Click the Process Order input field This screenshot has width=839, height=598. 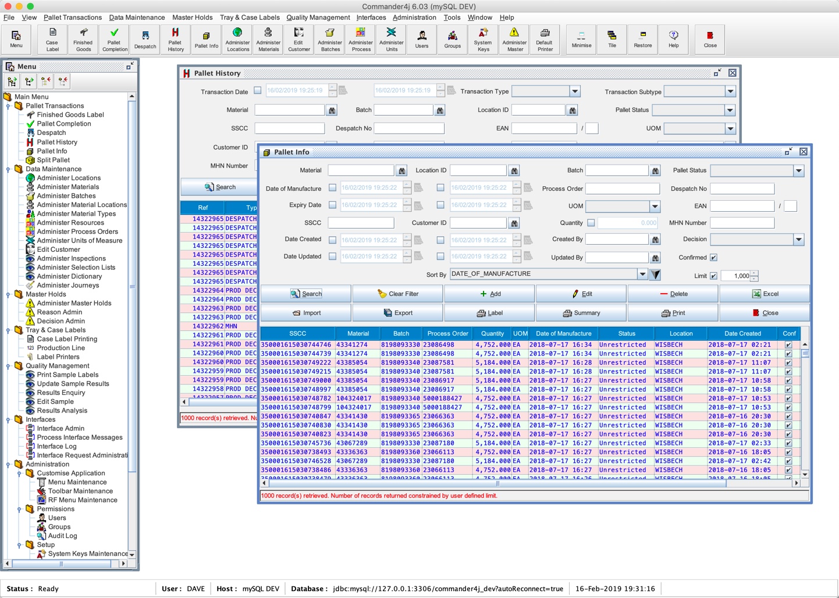[x=622, y=189]
